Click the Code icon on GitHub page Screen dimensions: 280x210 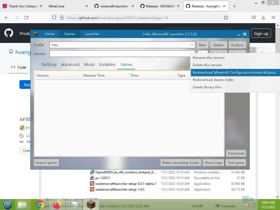(x=13, y=67)
